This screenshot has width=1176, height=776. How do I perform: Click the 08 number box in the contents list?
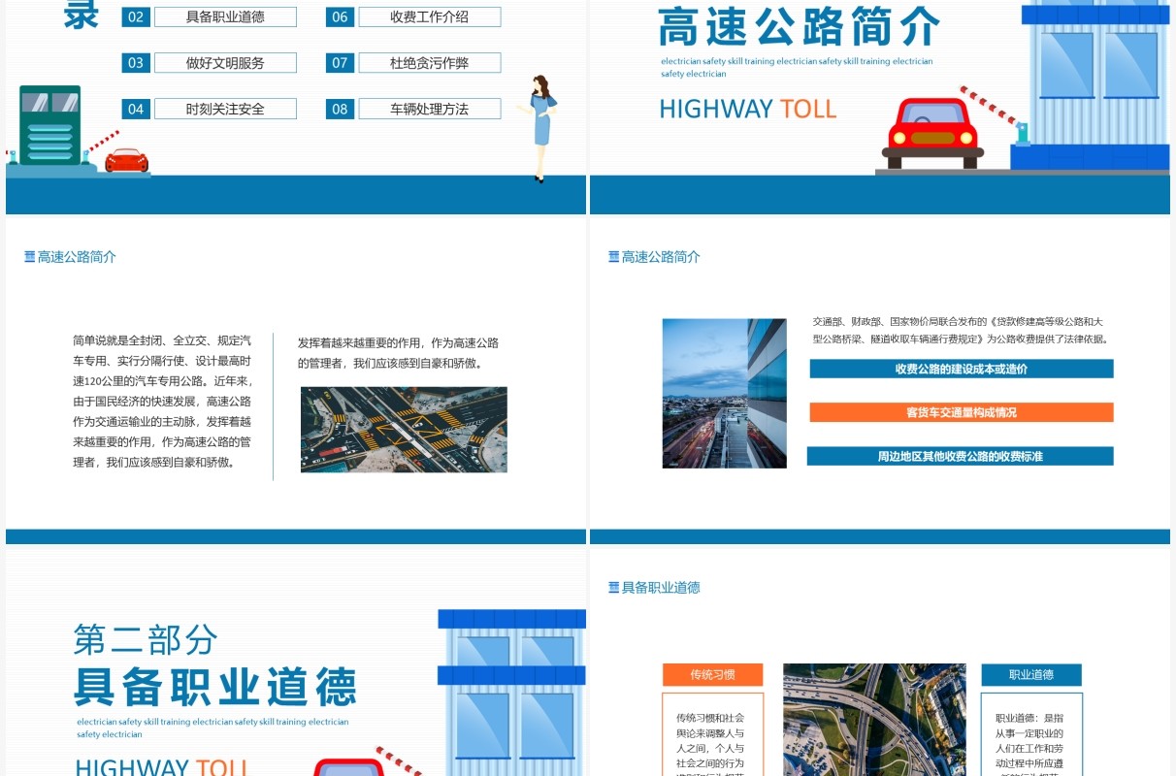point(340,109)
